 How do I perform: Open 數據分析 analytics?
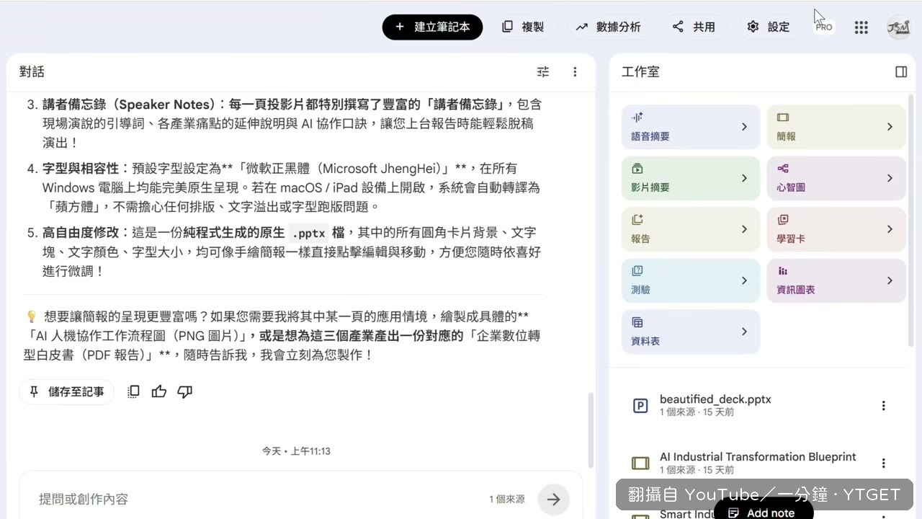(608, 27)
